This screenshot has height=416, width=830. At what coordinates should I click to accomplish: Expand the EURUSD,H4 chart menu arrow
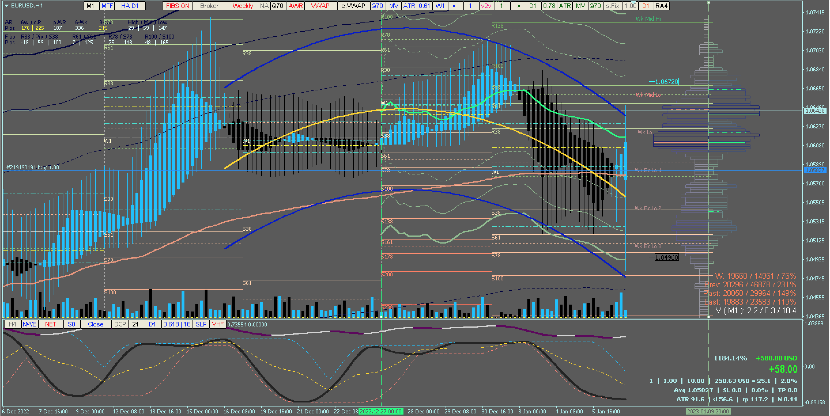6,5
